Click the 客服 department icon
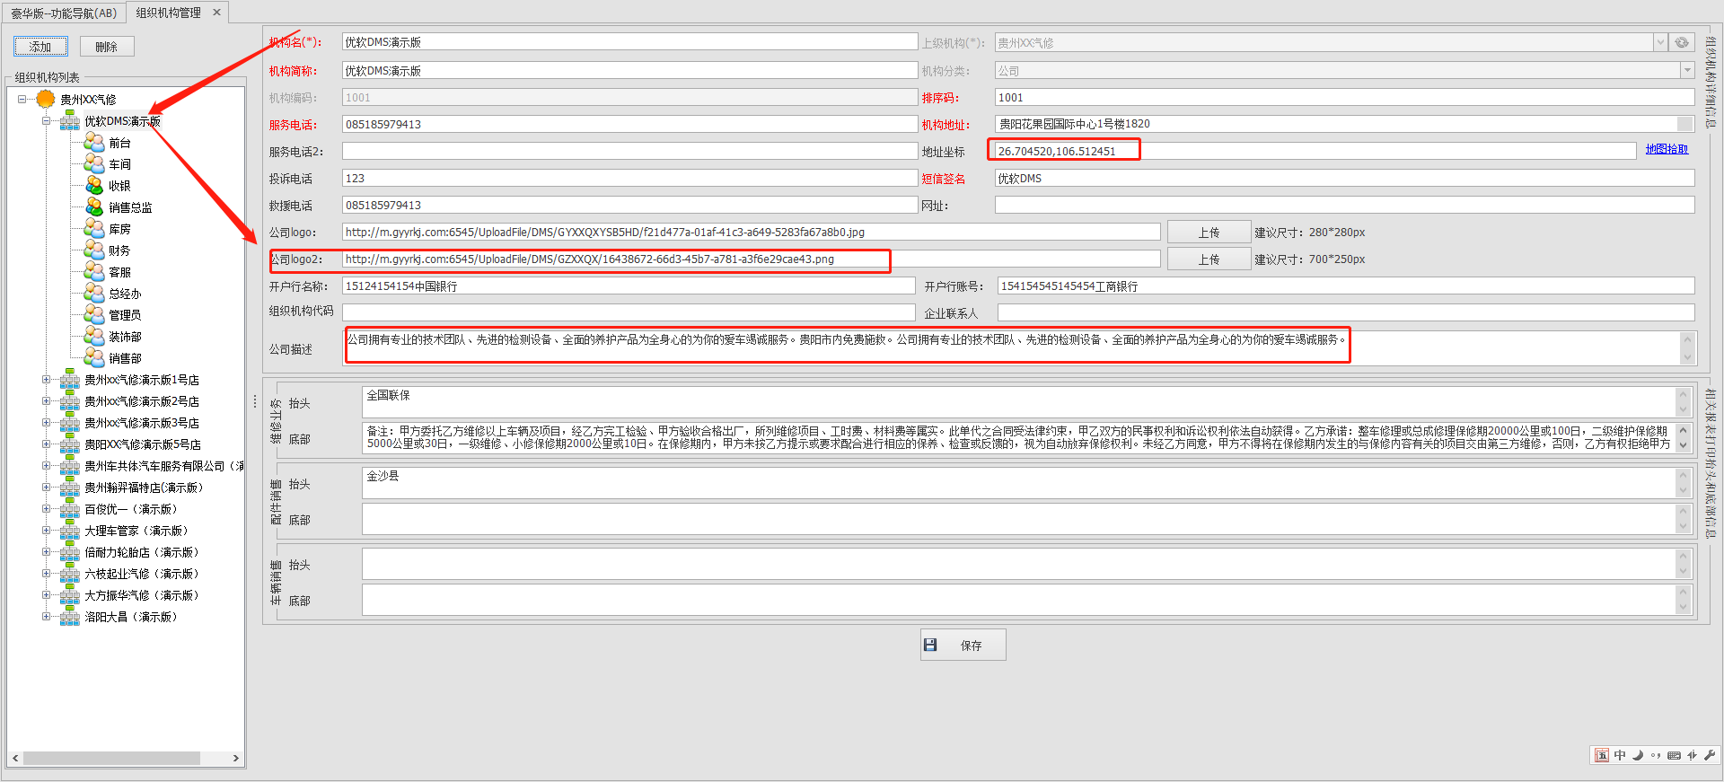This screenshot has height=782, width=1724. (x=94, y=271)
